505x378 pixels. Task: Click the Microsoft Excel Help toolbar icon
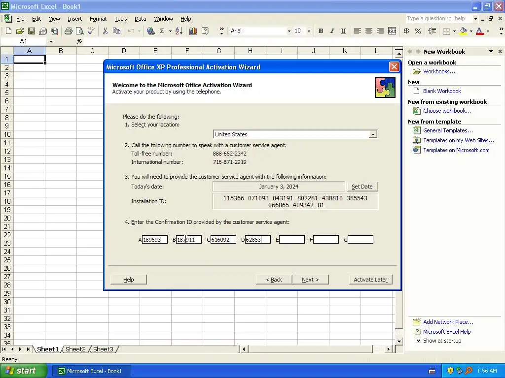[x=205, y=31]
